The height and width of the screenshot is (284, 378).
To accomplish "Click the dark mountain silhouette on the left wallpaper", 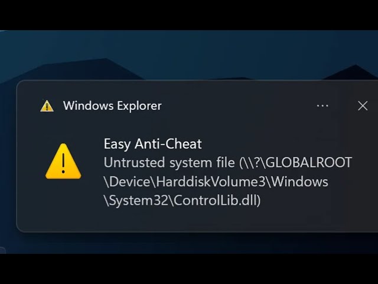I will pyautogui.click(x=72, y=70).
